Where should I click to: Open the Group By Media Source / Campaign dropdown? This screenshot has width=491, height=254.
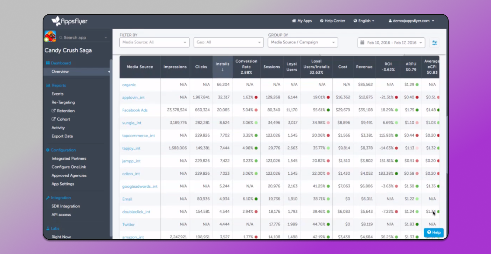tap(303, 42)
